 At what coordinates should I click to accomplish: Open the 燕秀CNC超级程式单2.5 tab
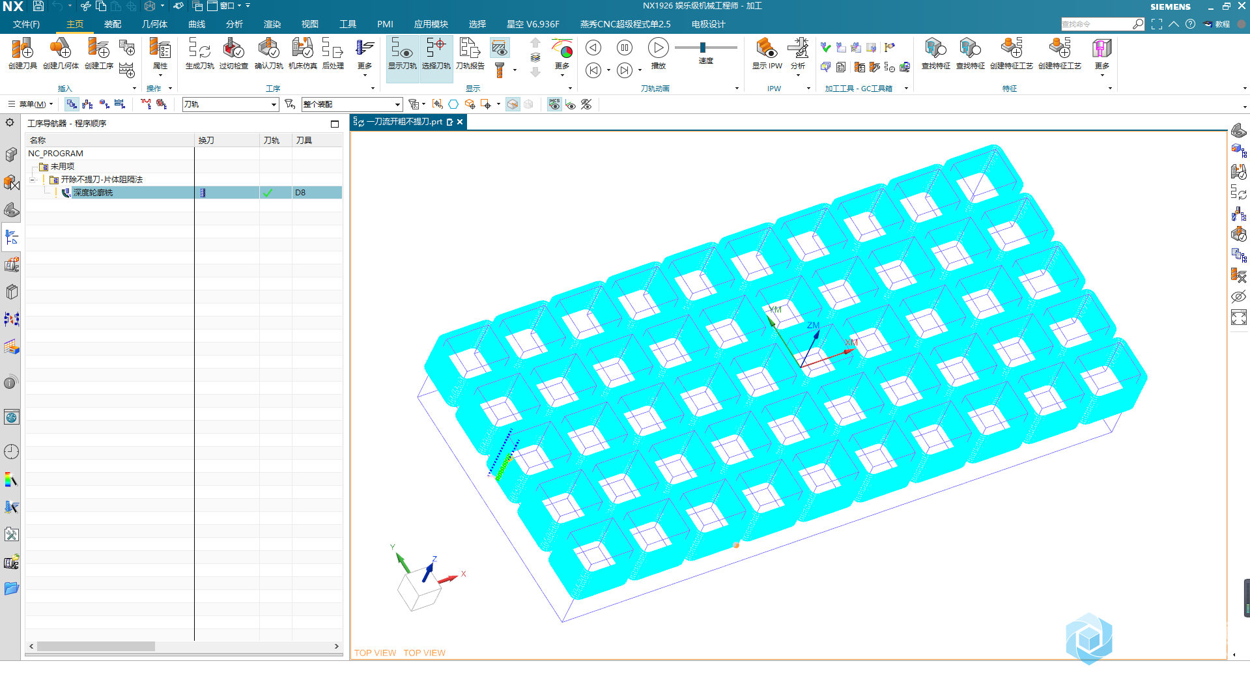point(625,24)
